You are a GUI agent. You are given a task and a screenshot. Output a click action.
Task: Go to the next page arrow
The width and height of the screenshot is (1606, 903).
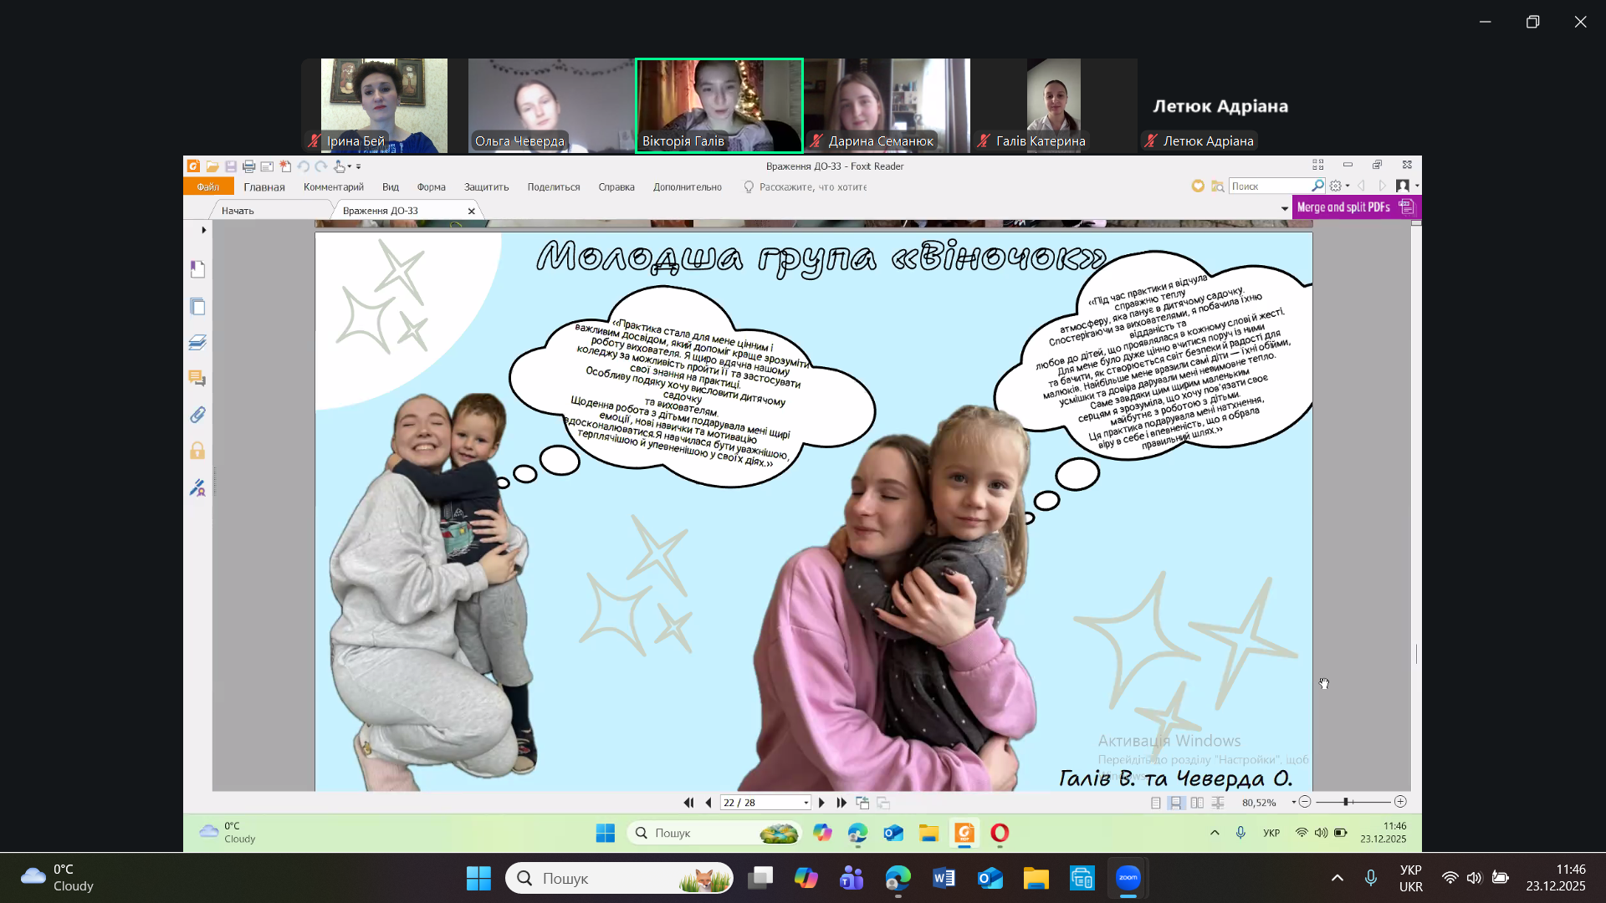pos(821,803)
